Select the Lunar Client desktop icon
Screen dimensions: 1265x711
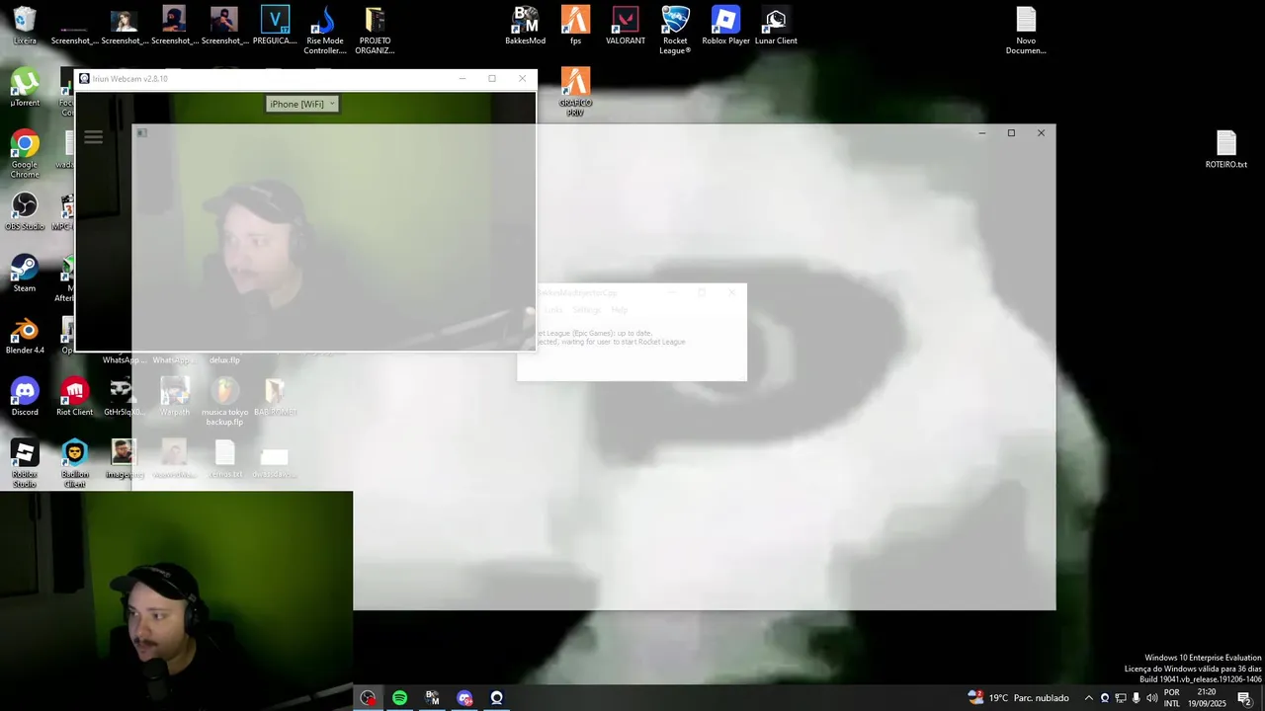click(776, 26)
